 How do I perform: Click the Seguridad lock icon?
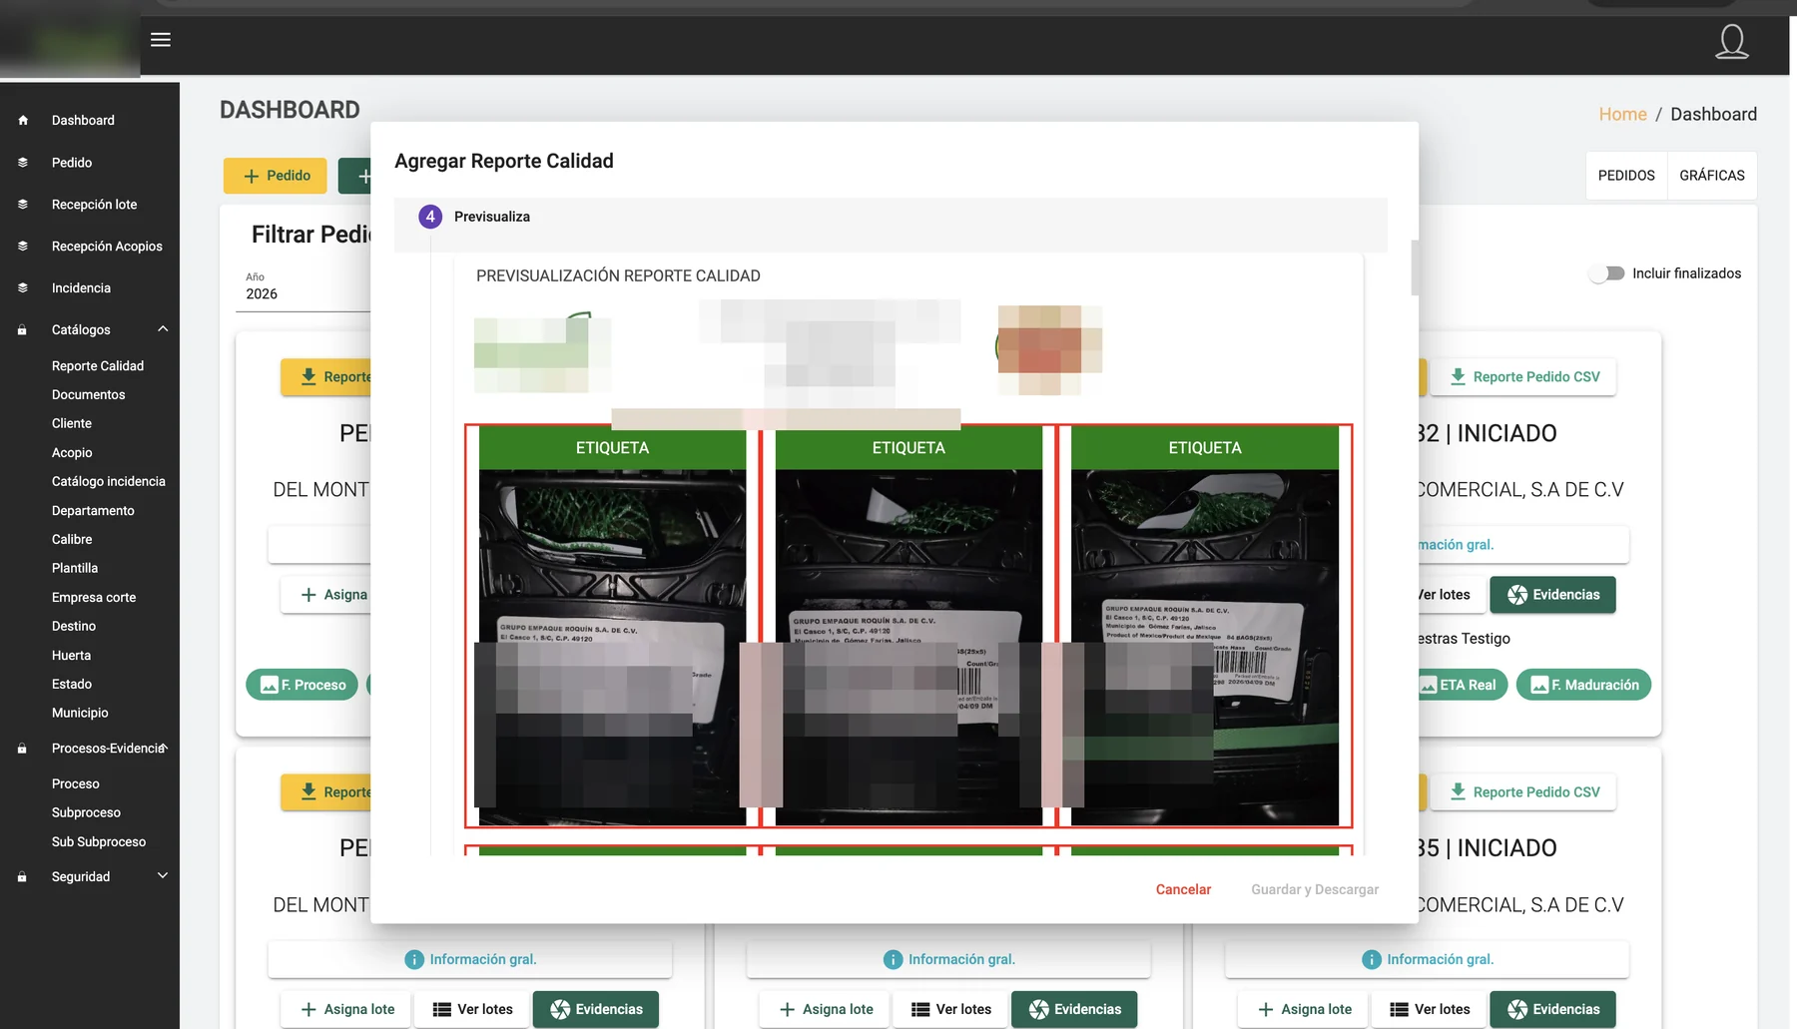point(22,876)
